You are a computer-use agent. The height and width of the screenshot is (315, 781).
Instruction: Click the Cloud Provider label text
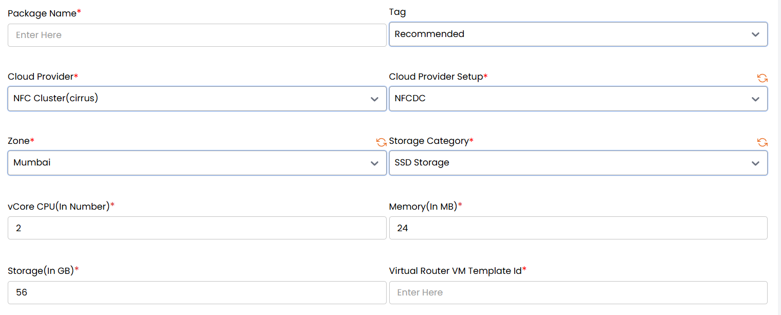(41, 77)
